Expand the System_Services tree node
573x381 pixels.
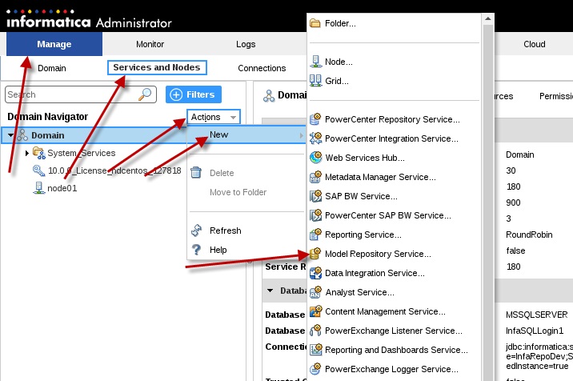pos(27,153)
